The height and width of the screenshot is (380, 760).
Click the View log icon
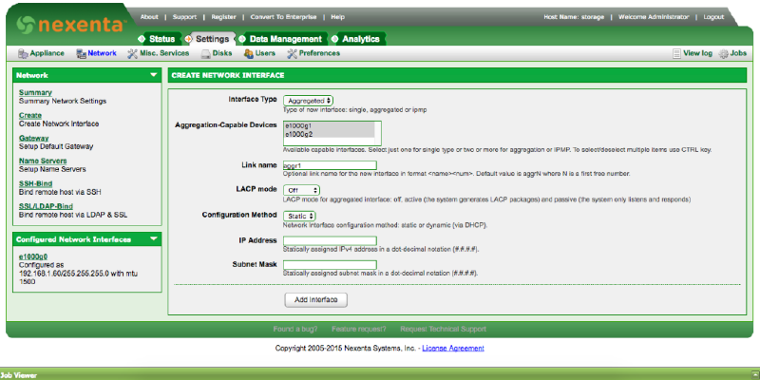pyautogui.click(x=676, y=54)
